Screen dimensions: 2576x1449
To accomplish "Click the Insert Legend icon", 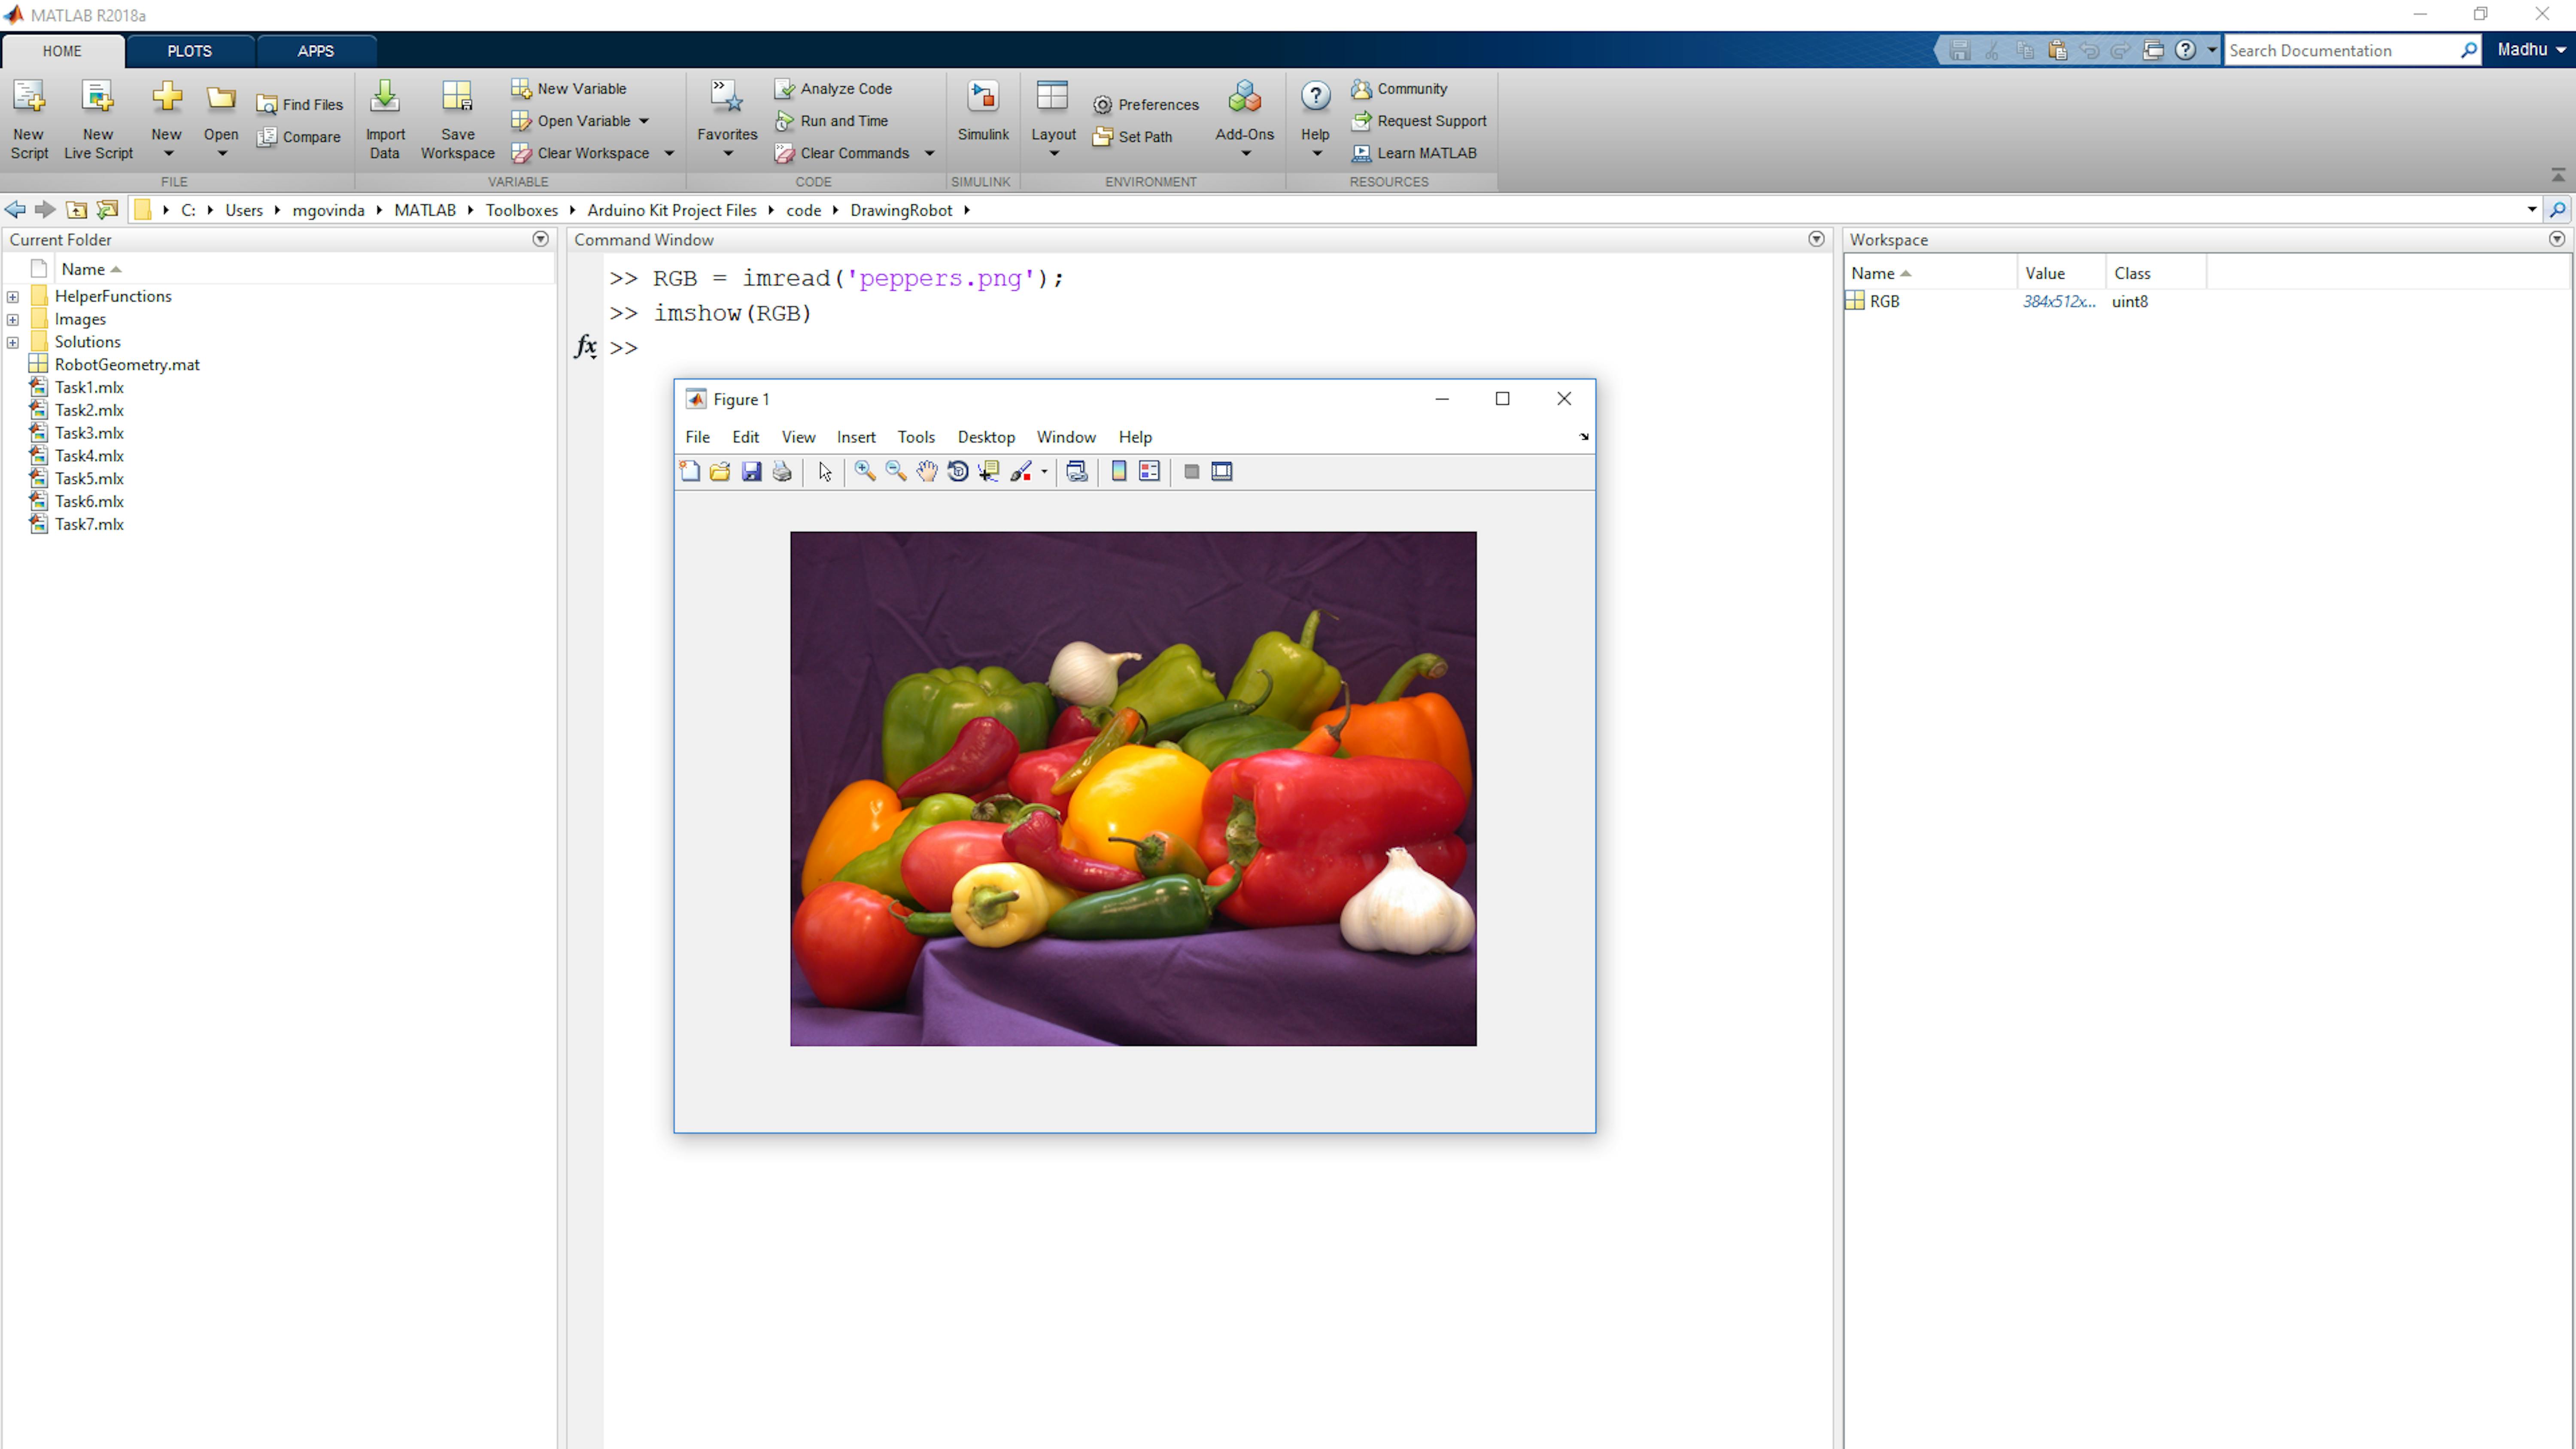I will pyautogui.click(x=1150, y=472).
